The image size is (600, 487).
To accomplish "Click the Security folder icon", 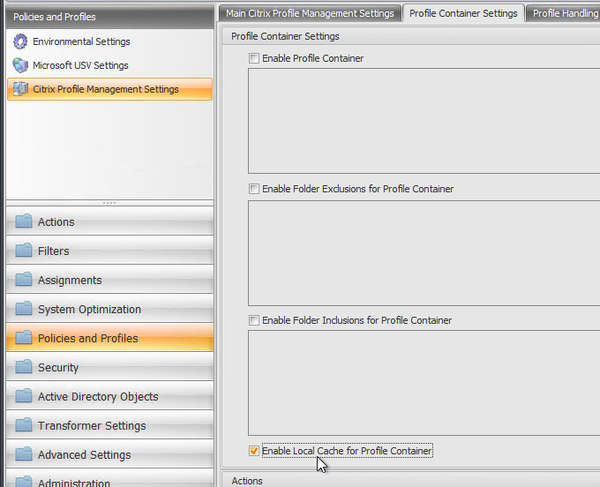I will click(24, 366).
